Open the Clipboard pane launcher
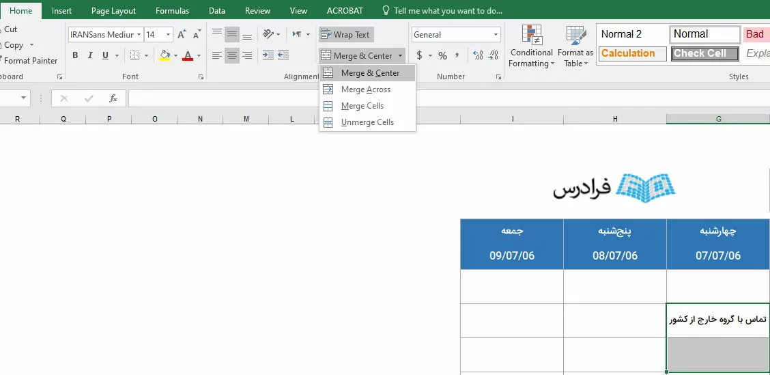This screenshot has width=770, height=375. [x=59, y=77]
